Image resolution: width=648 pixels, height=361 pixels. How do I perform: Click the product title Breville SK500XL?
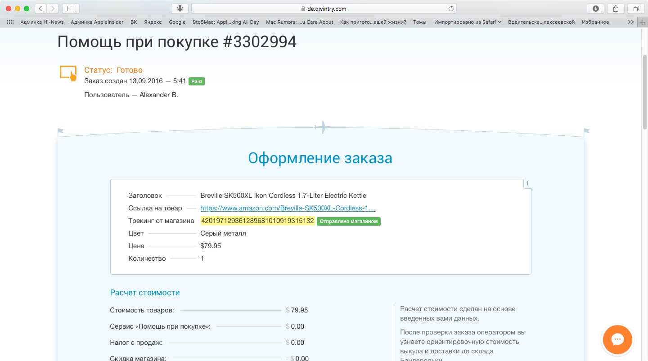tap(283, 196)
